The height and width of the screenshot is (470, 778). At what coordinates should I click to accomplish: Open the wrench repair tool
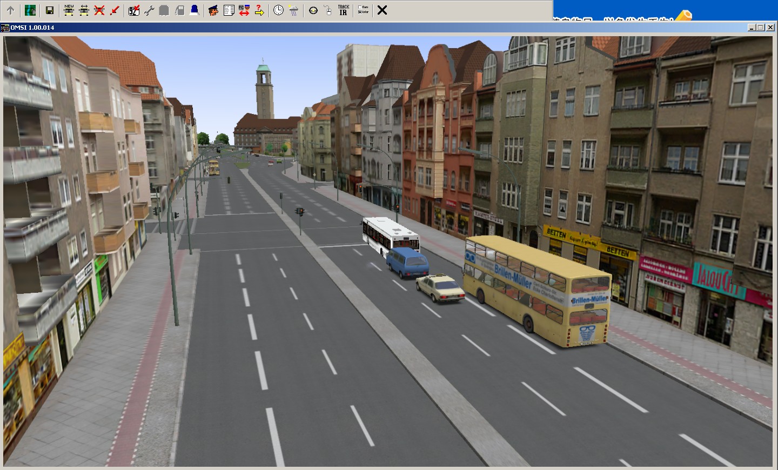point(149,10)
